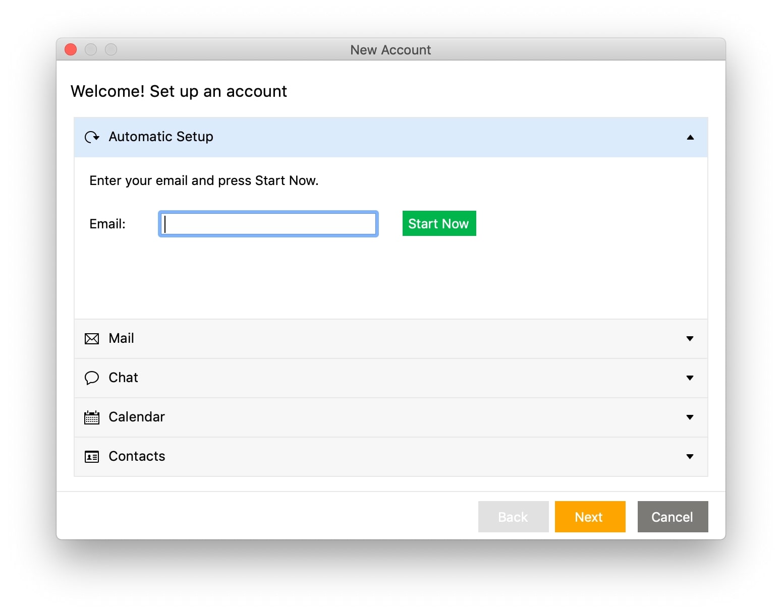Click the Cancel button
782x614 pixels.
tap(673, 517)
